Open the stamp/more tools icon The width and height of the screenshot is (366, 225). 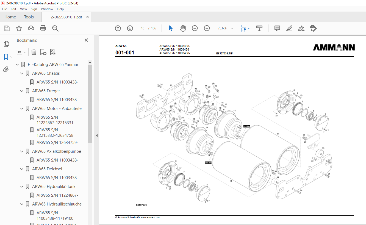tap(313, 28)
